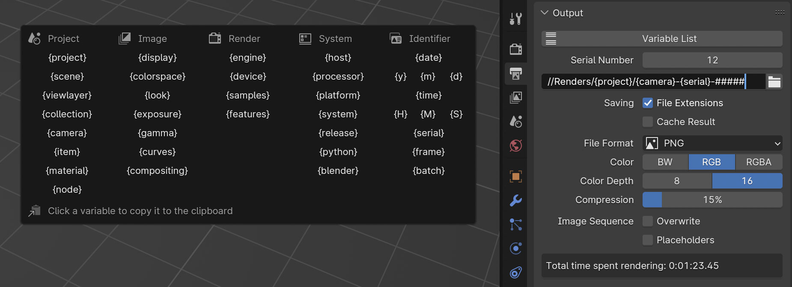The image size is (792, 287).
Task: Enable the Overwrite checkbox
Action: click(x=648, y=221)
